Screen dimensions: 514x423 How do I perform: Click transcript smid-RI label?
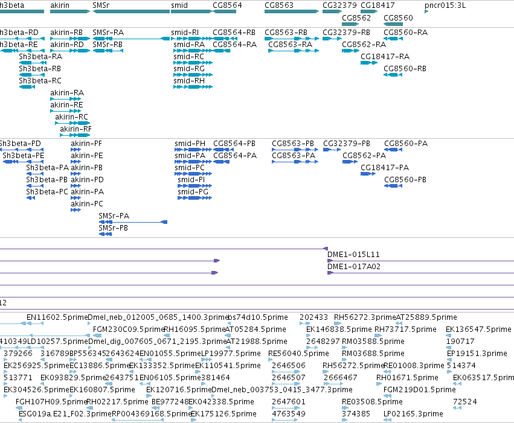pos(185,33)
